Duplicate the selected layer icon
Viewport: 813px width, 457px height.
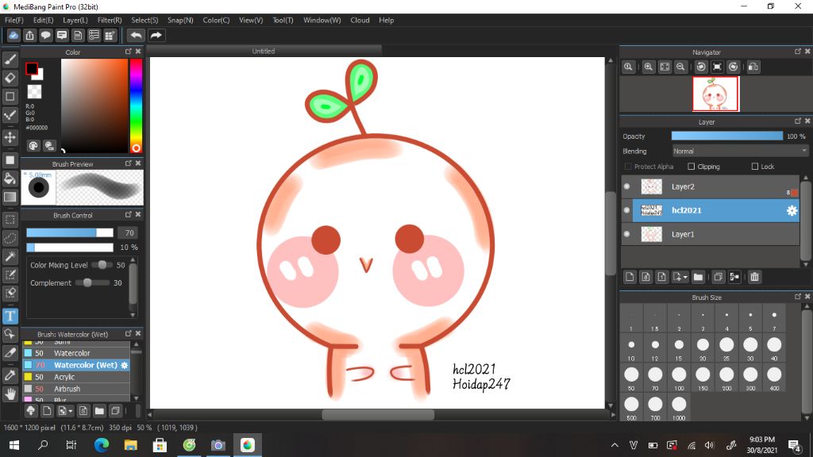(718, 277)
